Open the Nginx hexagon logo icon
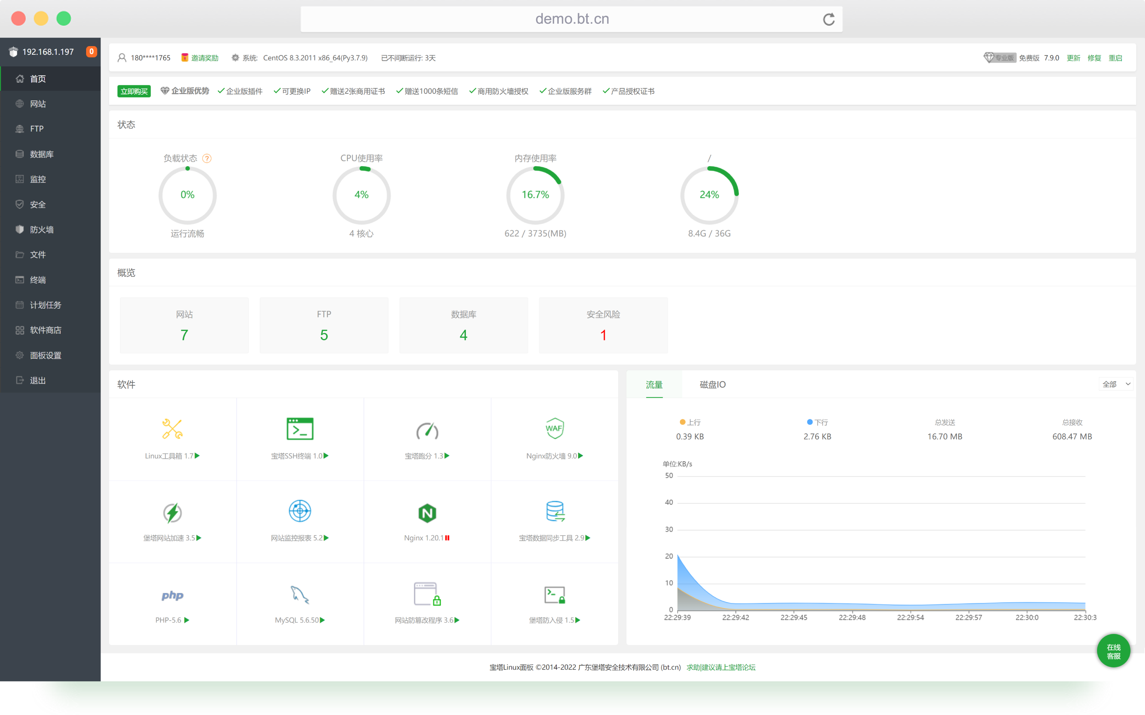This screenshot has height=715, width=1145. (427, 513)
